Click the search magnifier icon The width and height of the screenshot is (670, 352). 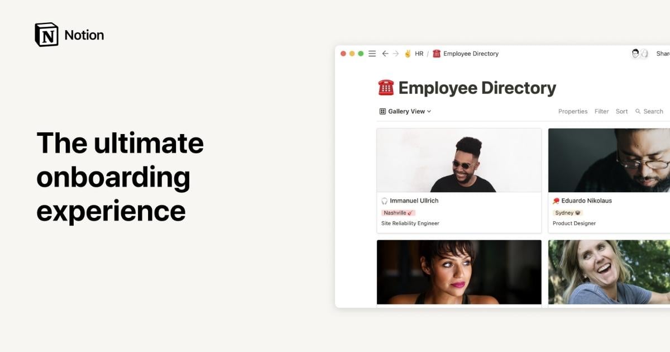pos(638,111)
